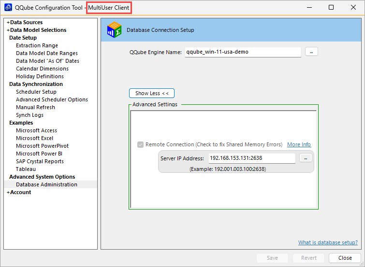
Task: Maximize the QQube Configuration Tool window
Action: coord(331,7)
